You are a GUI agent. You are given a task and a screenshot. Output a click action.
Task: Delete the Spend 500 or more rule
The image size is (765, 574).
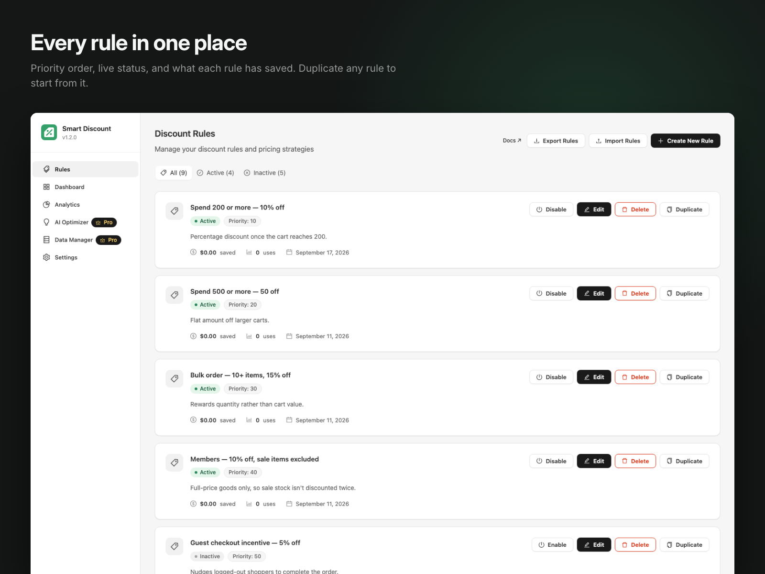coord(635,293)
